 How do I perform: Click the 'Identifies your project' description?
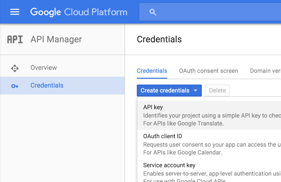click(212, 115)
